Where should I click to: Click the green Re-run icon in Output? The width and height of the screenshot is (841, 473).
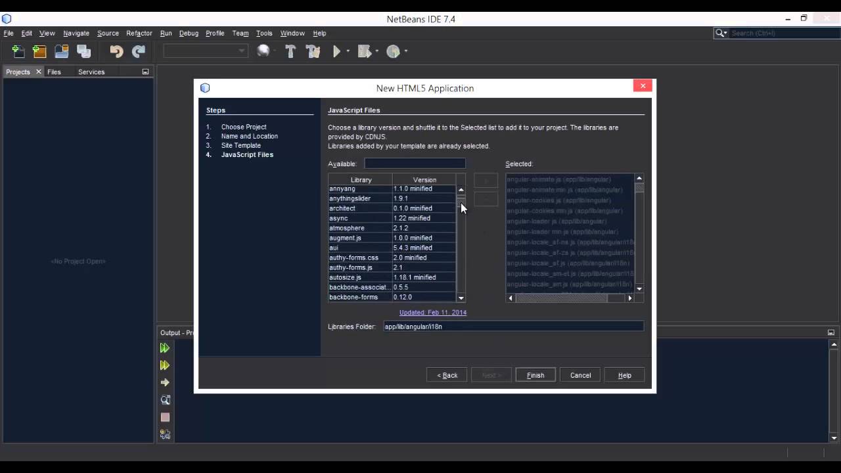coord(165,348)
